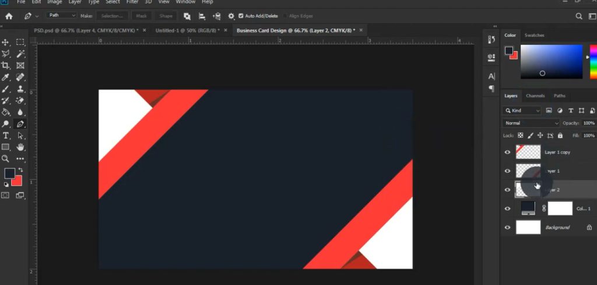Open the Search icon at top right
This screenshot has width=597, height=285.
click(579, 16)
